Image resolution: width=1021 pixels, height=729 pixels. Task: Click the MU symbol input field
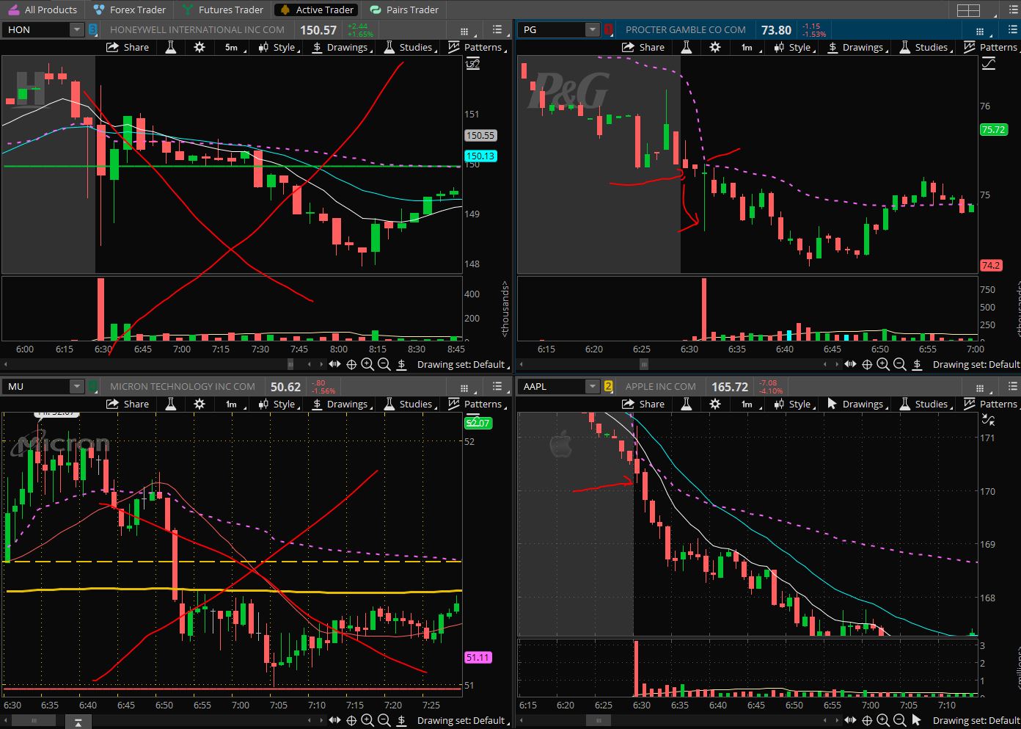coord(37,386)
